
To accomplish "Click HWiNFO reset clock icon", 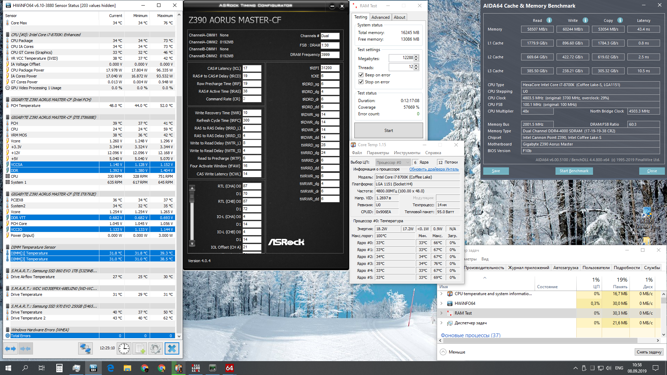I will [x=124, y=348].
